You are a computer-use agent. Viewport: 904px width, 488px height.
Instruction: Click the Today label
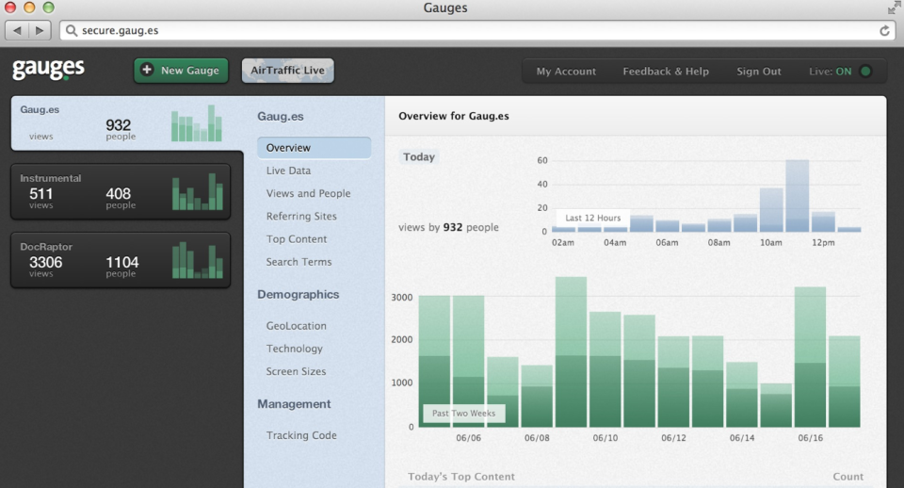pos(419,157)
